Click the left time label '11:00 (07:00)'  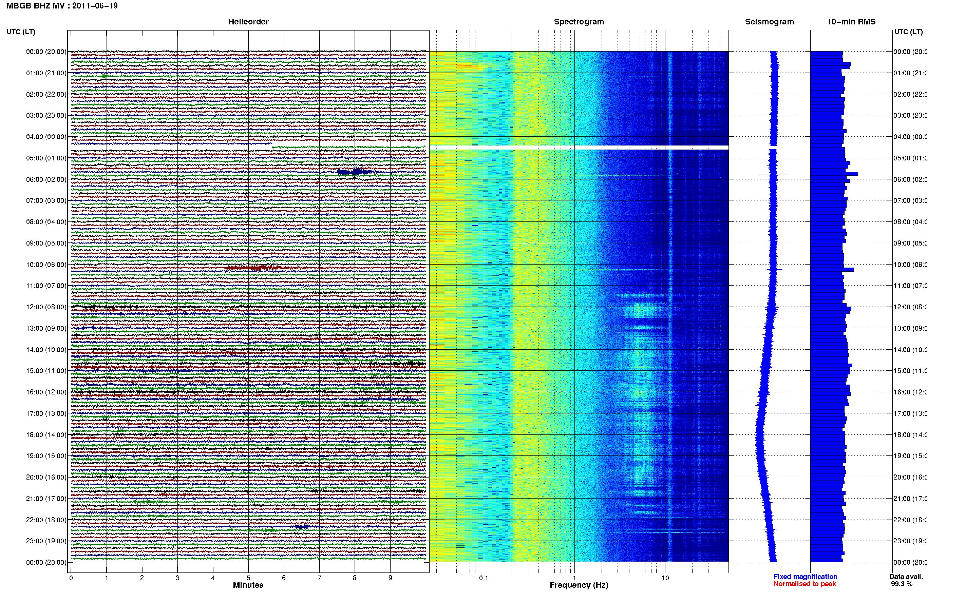(x=46, y=286)
